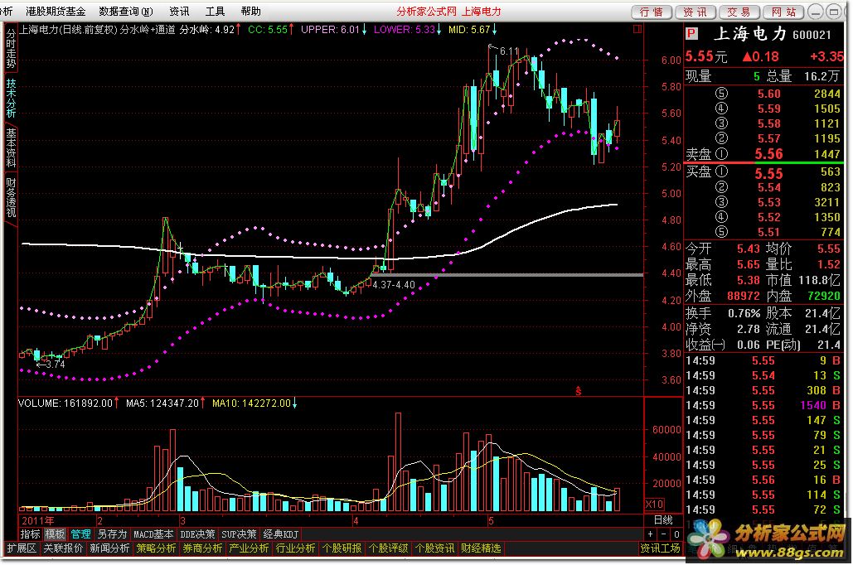Click the 2011年 label on the time axis

coord(37,520)
